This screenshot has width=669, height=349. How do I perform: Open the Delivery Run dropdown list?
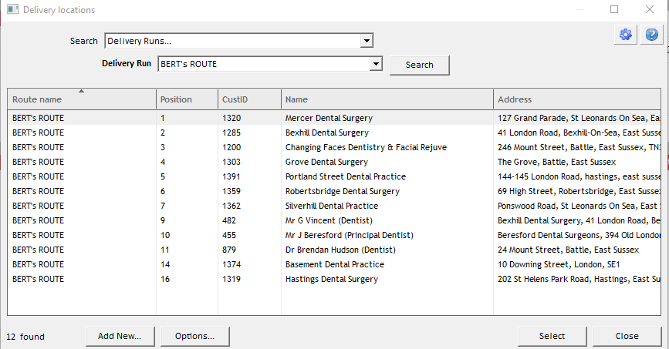coord(376,65)
